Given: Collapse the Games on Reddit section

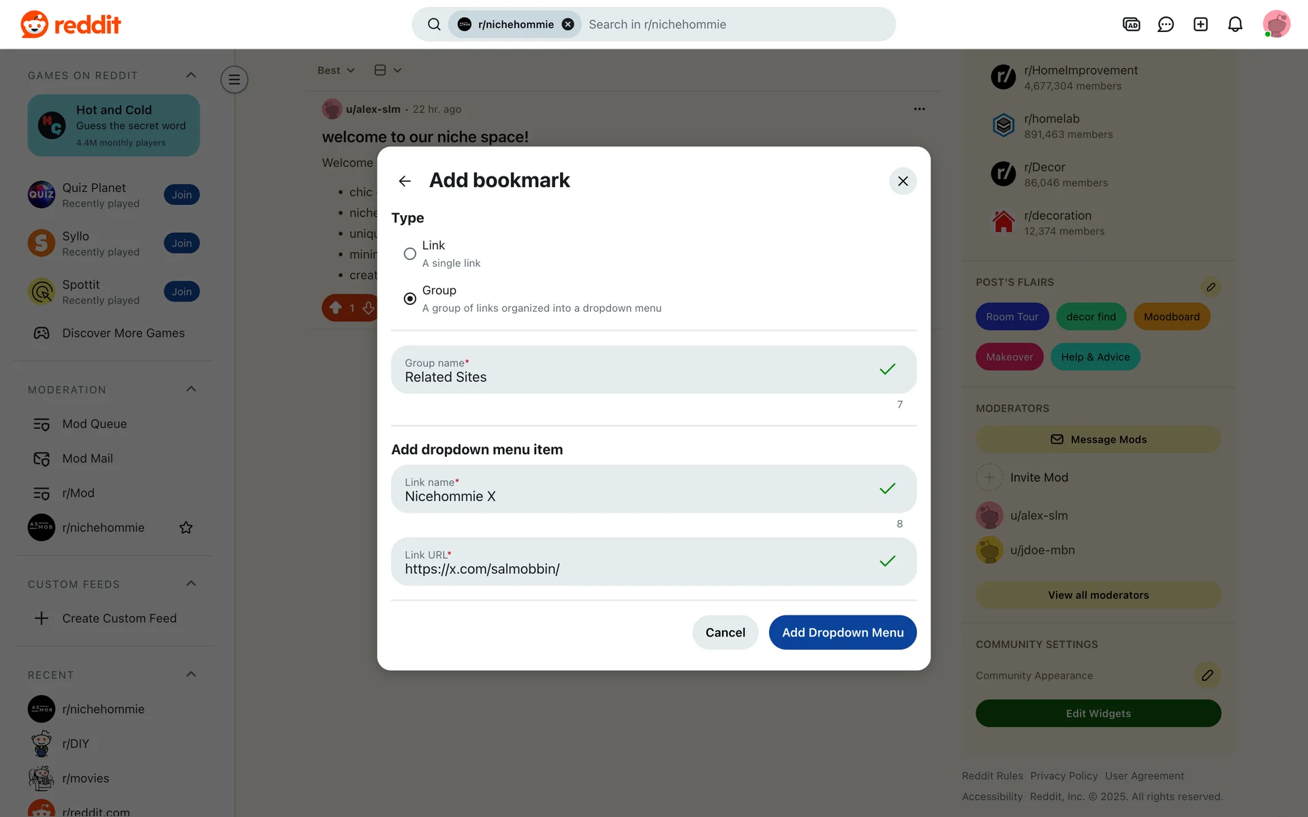Looking at the screenshot, I should tap(191, 75).
